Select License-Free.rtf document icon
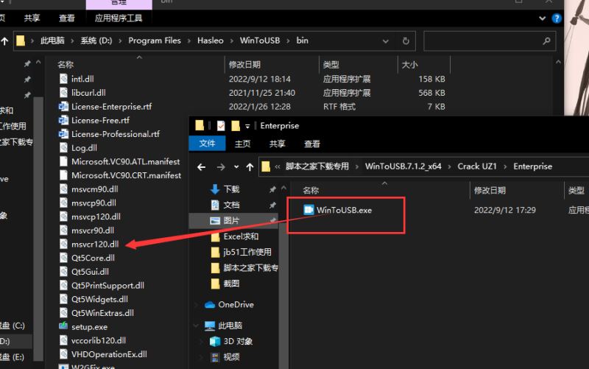The height and width of the screenshot is (369, 589). pyautogui.click(x=63, y=120)
